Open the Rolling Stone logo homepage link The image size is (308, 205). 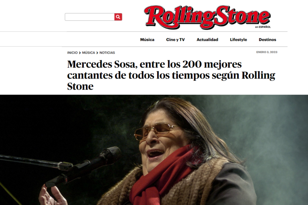208,17
